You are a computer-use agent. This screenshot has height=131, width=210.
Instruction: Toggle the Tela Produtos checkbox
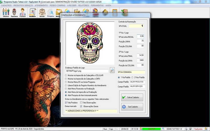tap(66, 103)
